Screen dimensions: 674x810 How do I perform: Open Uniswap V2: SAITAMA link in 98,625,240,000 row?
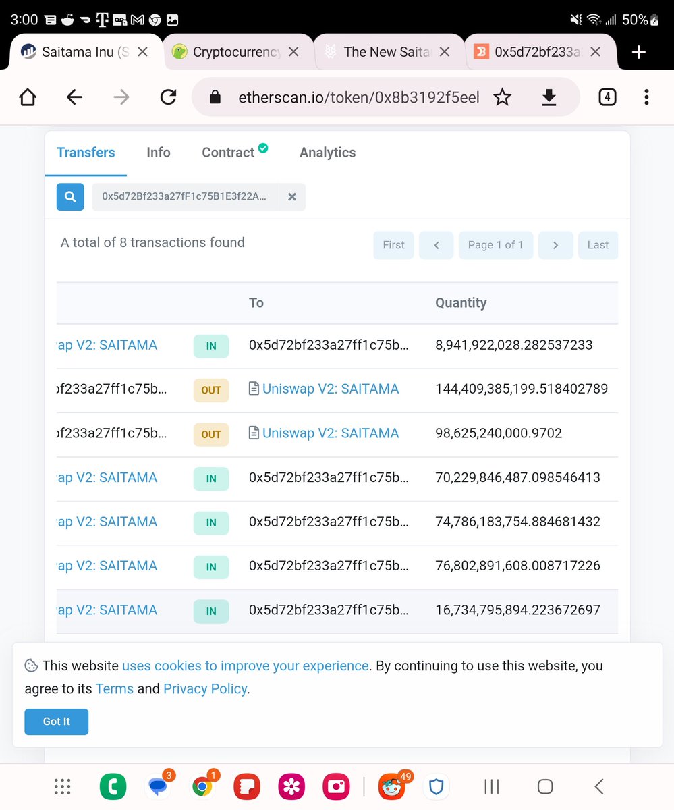click(331, 433)
